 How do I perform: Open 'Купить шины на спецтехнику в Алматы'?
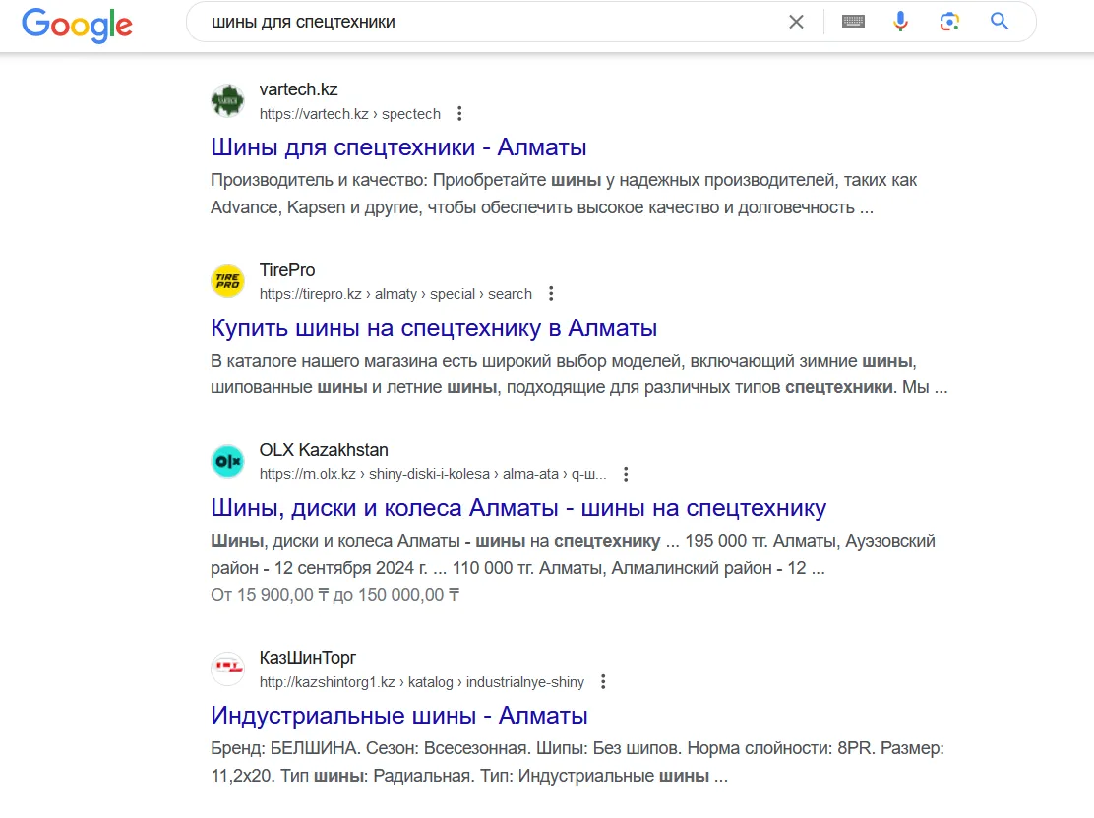434,327
